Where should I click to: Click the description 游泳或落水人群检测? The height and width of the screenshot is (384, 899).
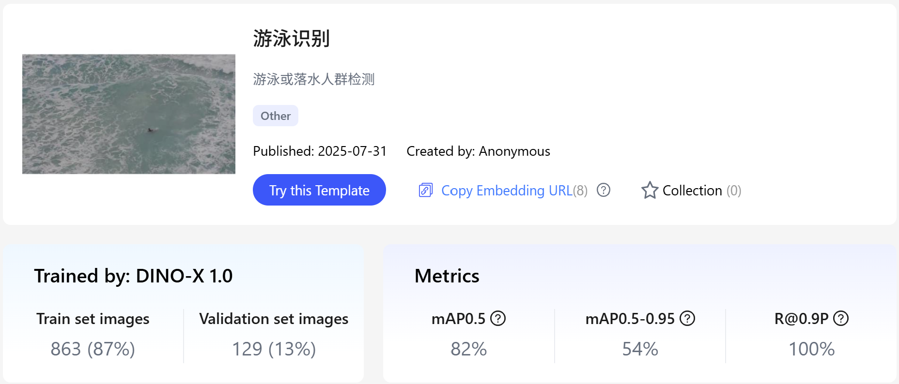[x=314, y=79]
